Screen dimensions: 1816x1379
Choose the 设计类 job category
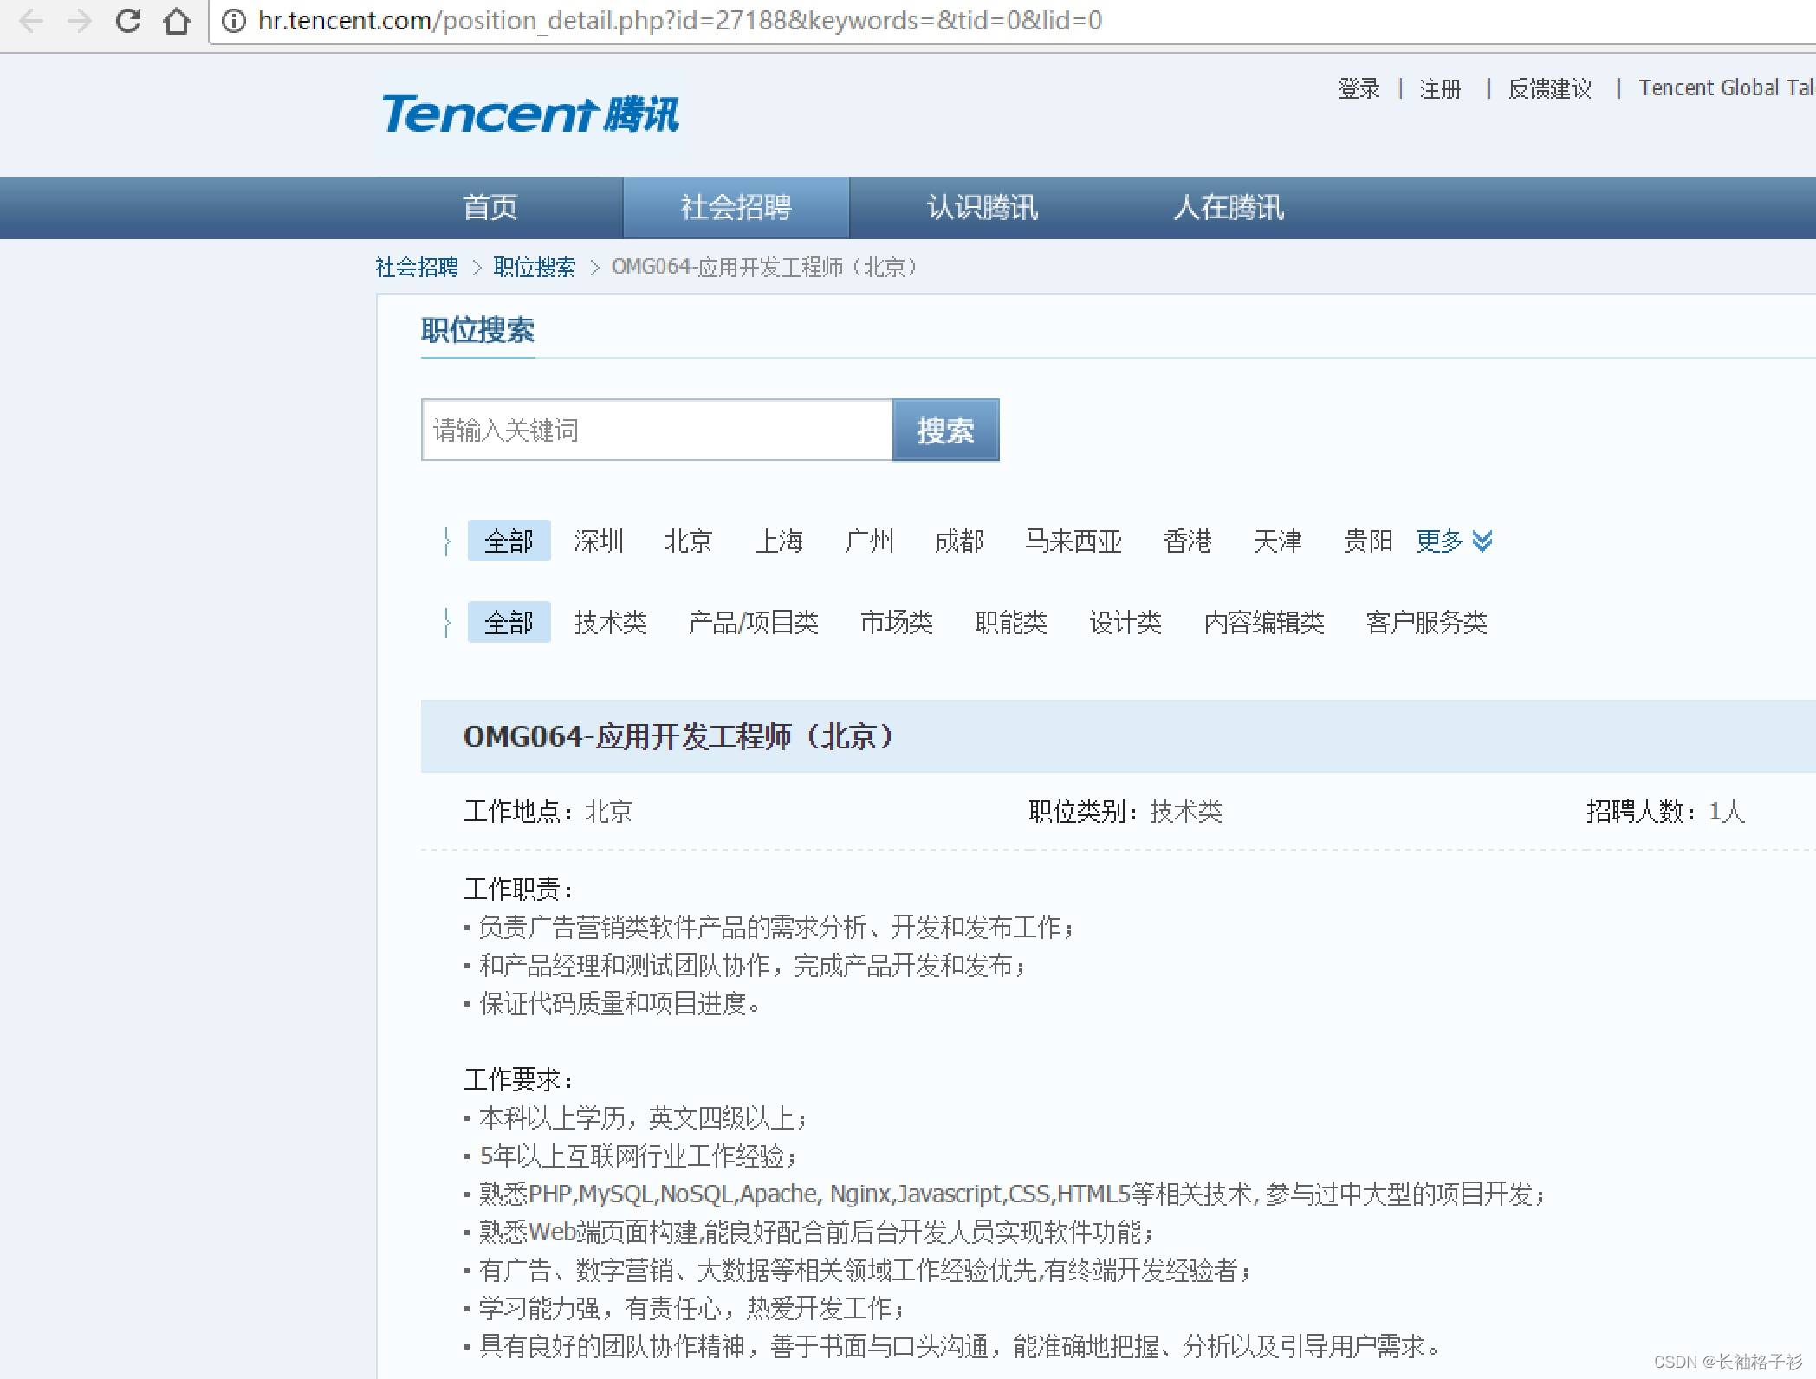tap(1126, 622)
